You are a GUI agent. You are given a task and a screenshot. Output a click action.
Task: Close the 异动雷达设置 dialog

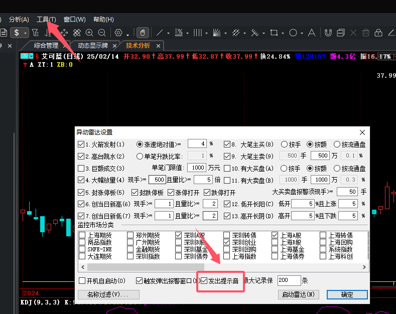click(x=362, y=132)
